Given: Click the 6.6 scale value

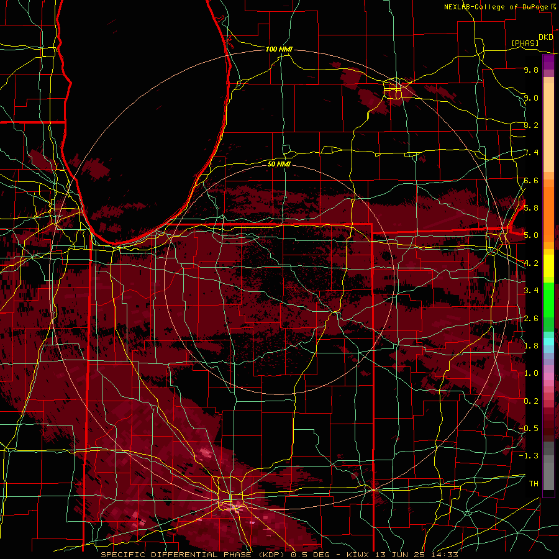Looking at the screenshot, I should [x=531, y=180].
